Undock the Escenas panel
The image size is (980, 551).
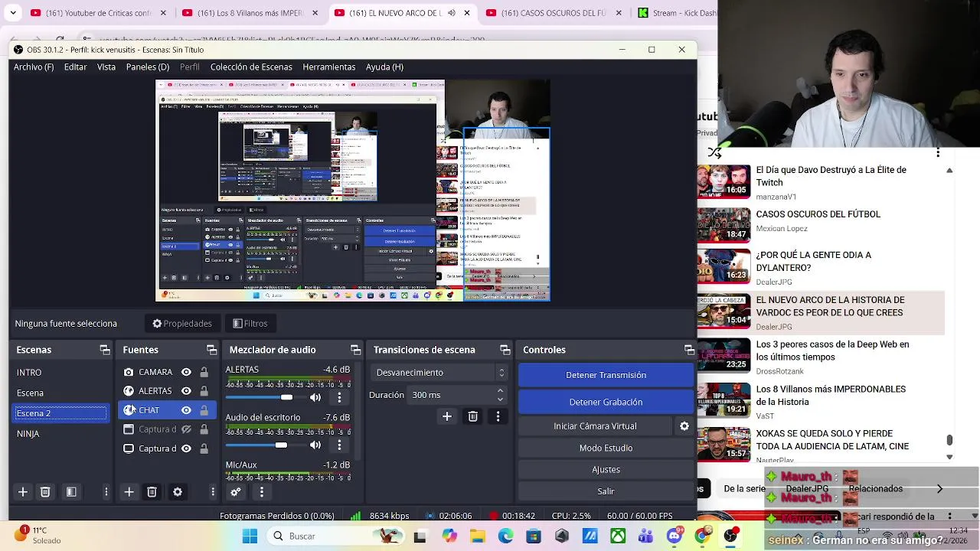105,350
